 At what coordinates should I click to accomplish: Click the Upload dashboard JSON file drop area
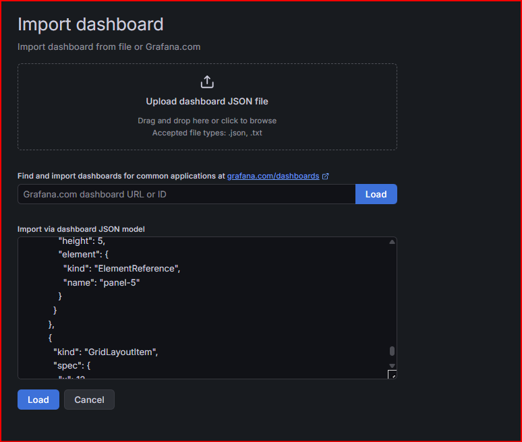point(207,106)
